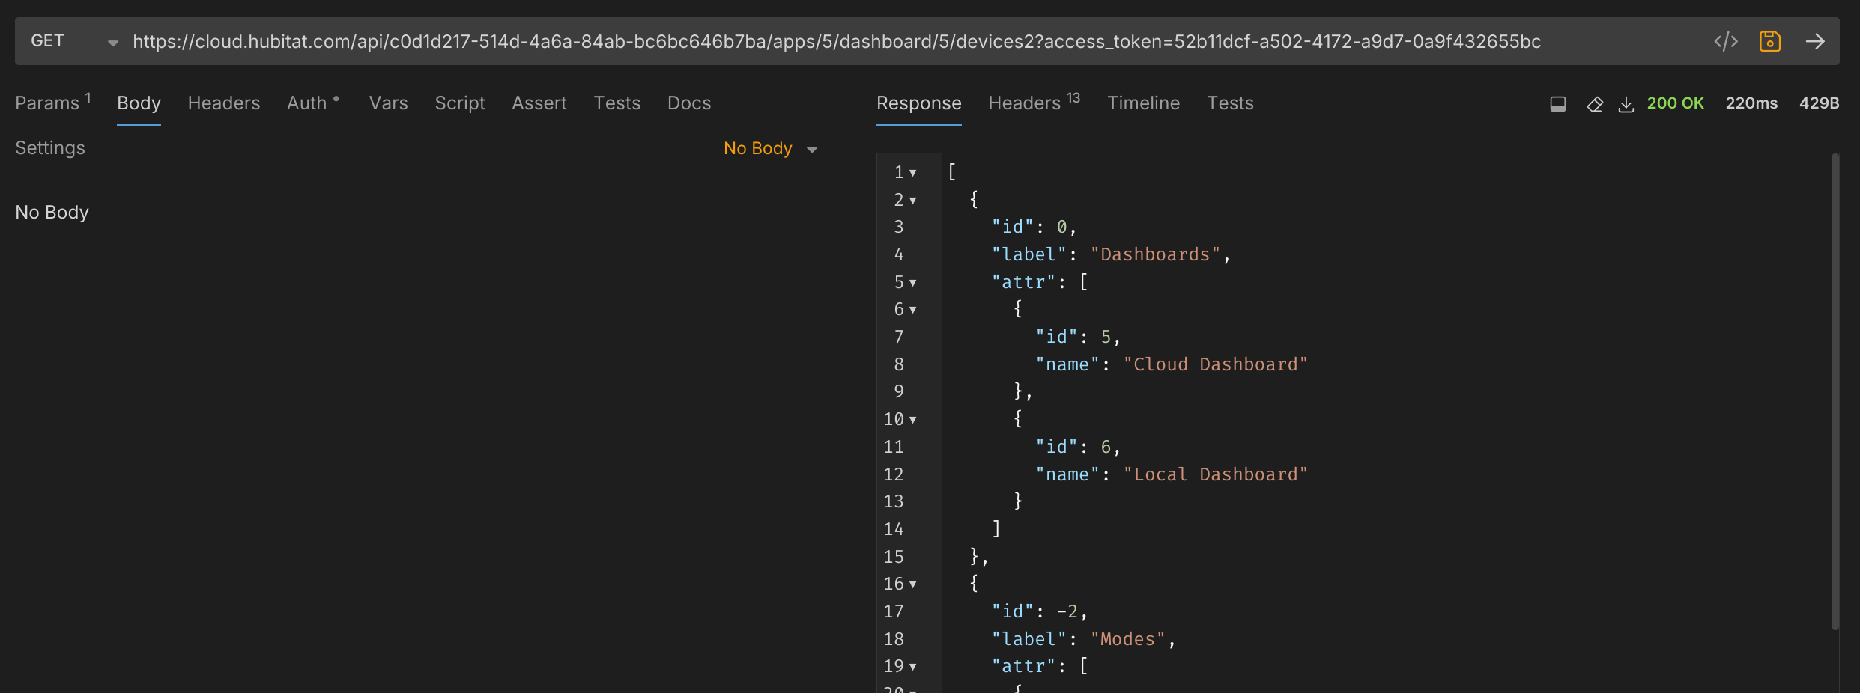This screenshot has width=1860, height=693.
Task: Download the response using the download icon
Action: pos(1626,104)
